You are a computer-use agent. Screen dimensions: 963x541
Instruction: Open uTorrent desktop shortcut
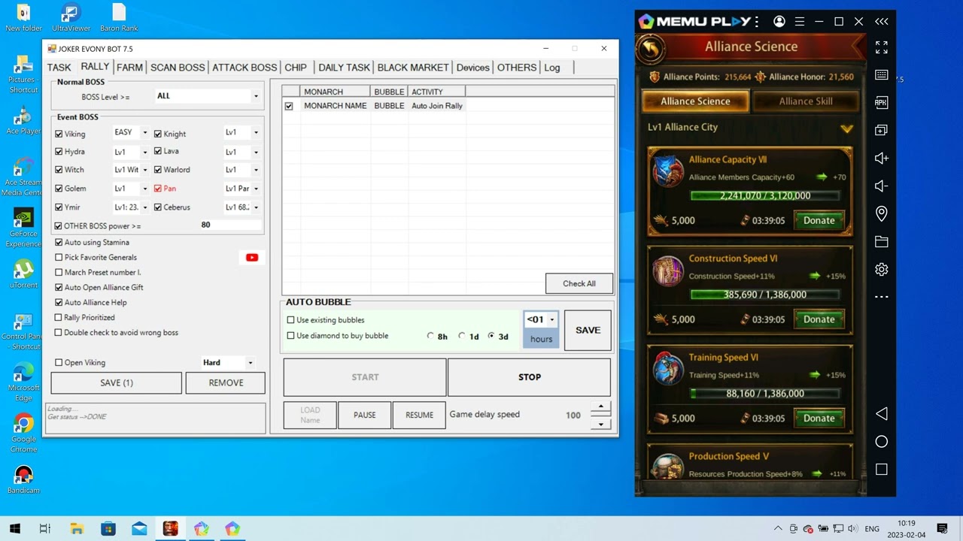(23, 274)
